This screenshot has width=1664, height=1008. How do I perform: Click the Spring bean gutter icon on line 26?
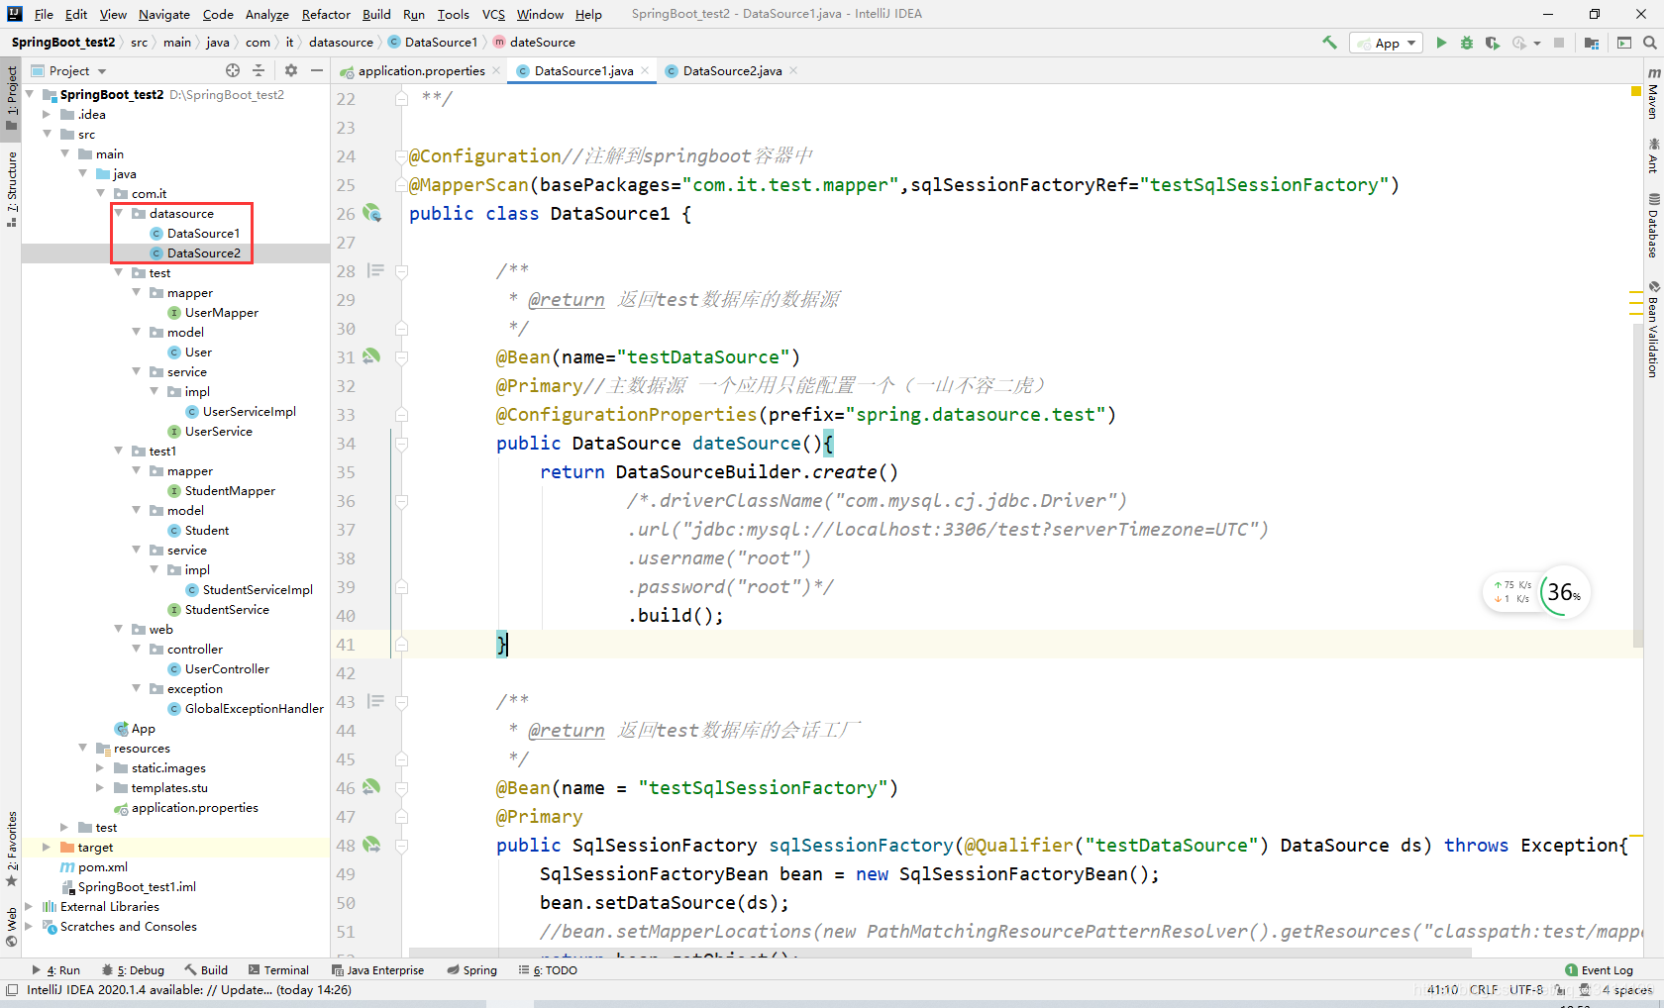371,213
